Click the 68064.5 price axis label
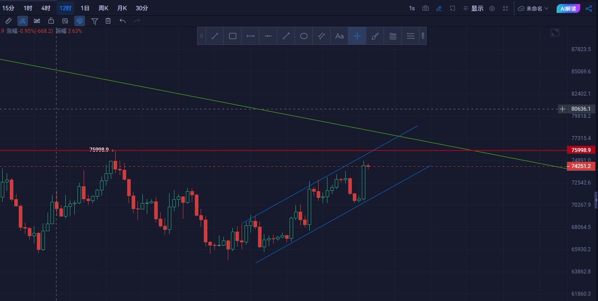The width and height of the screenshot is (598, 301). pos(581,227)
